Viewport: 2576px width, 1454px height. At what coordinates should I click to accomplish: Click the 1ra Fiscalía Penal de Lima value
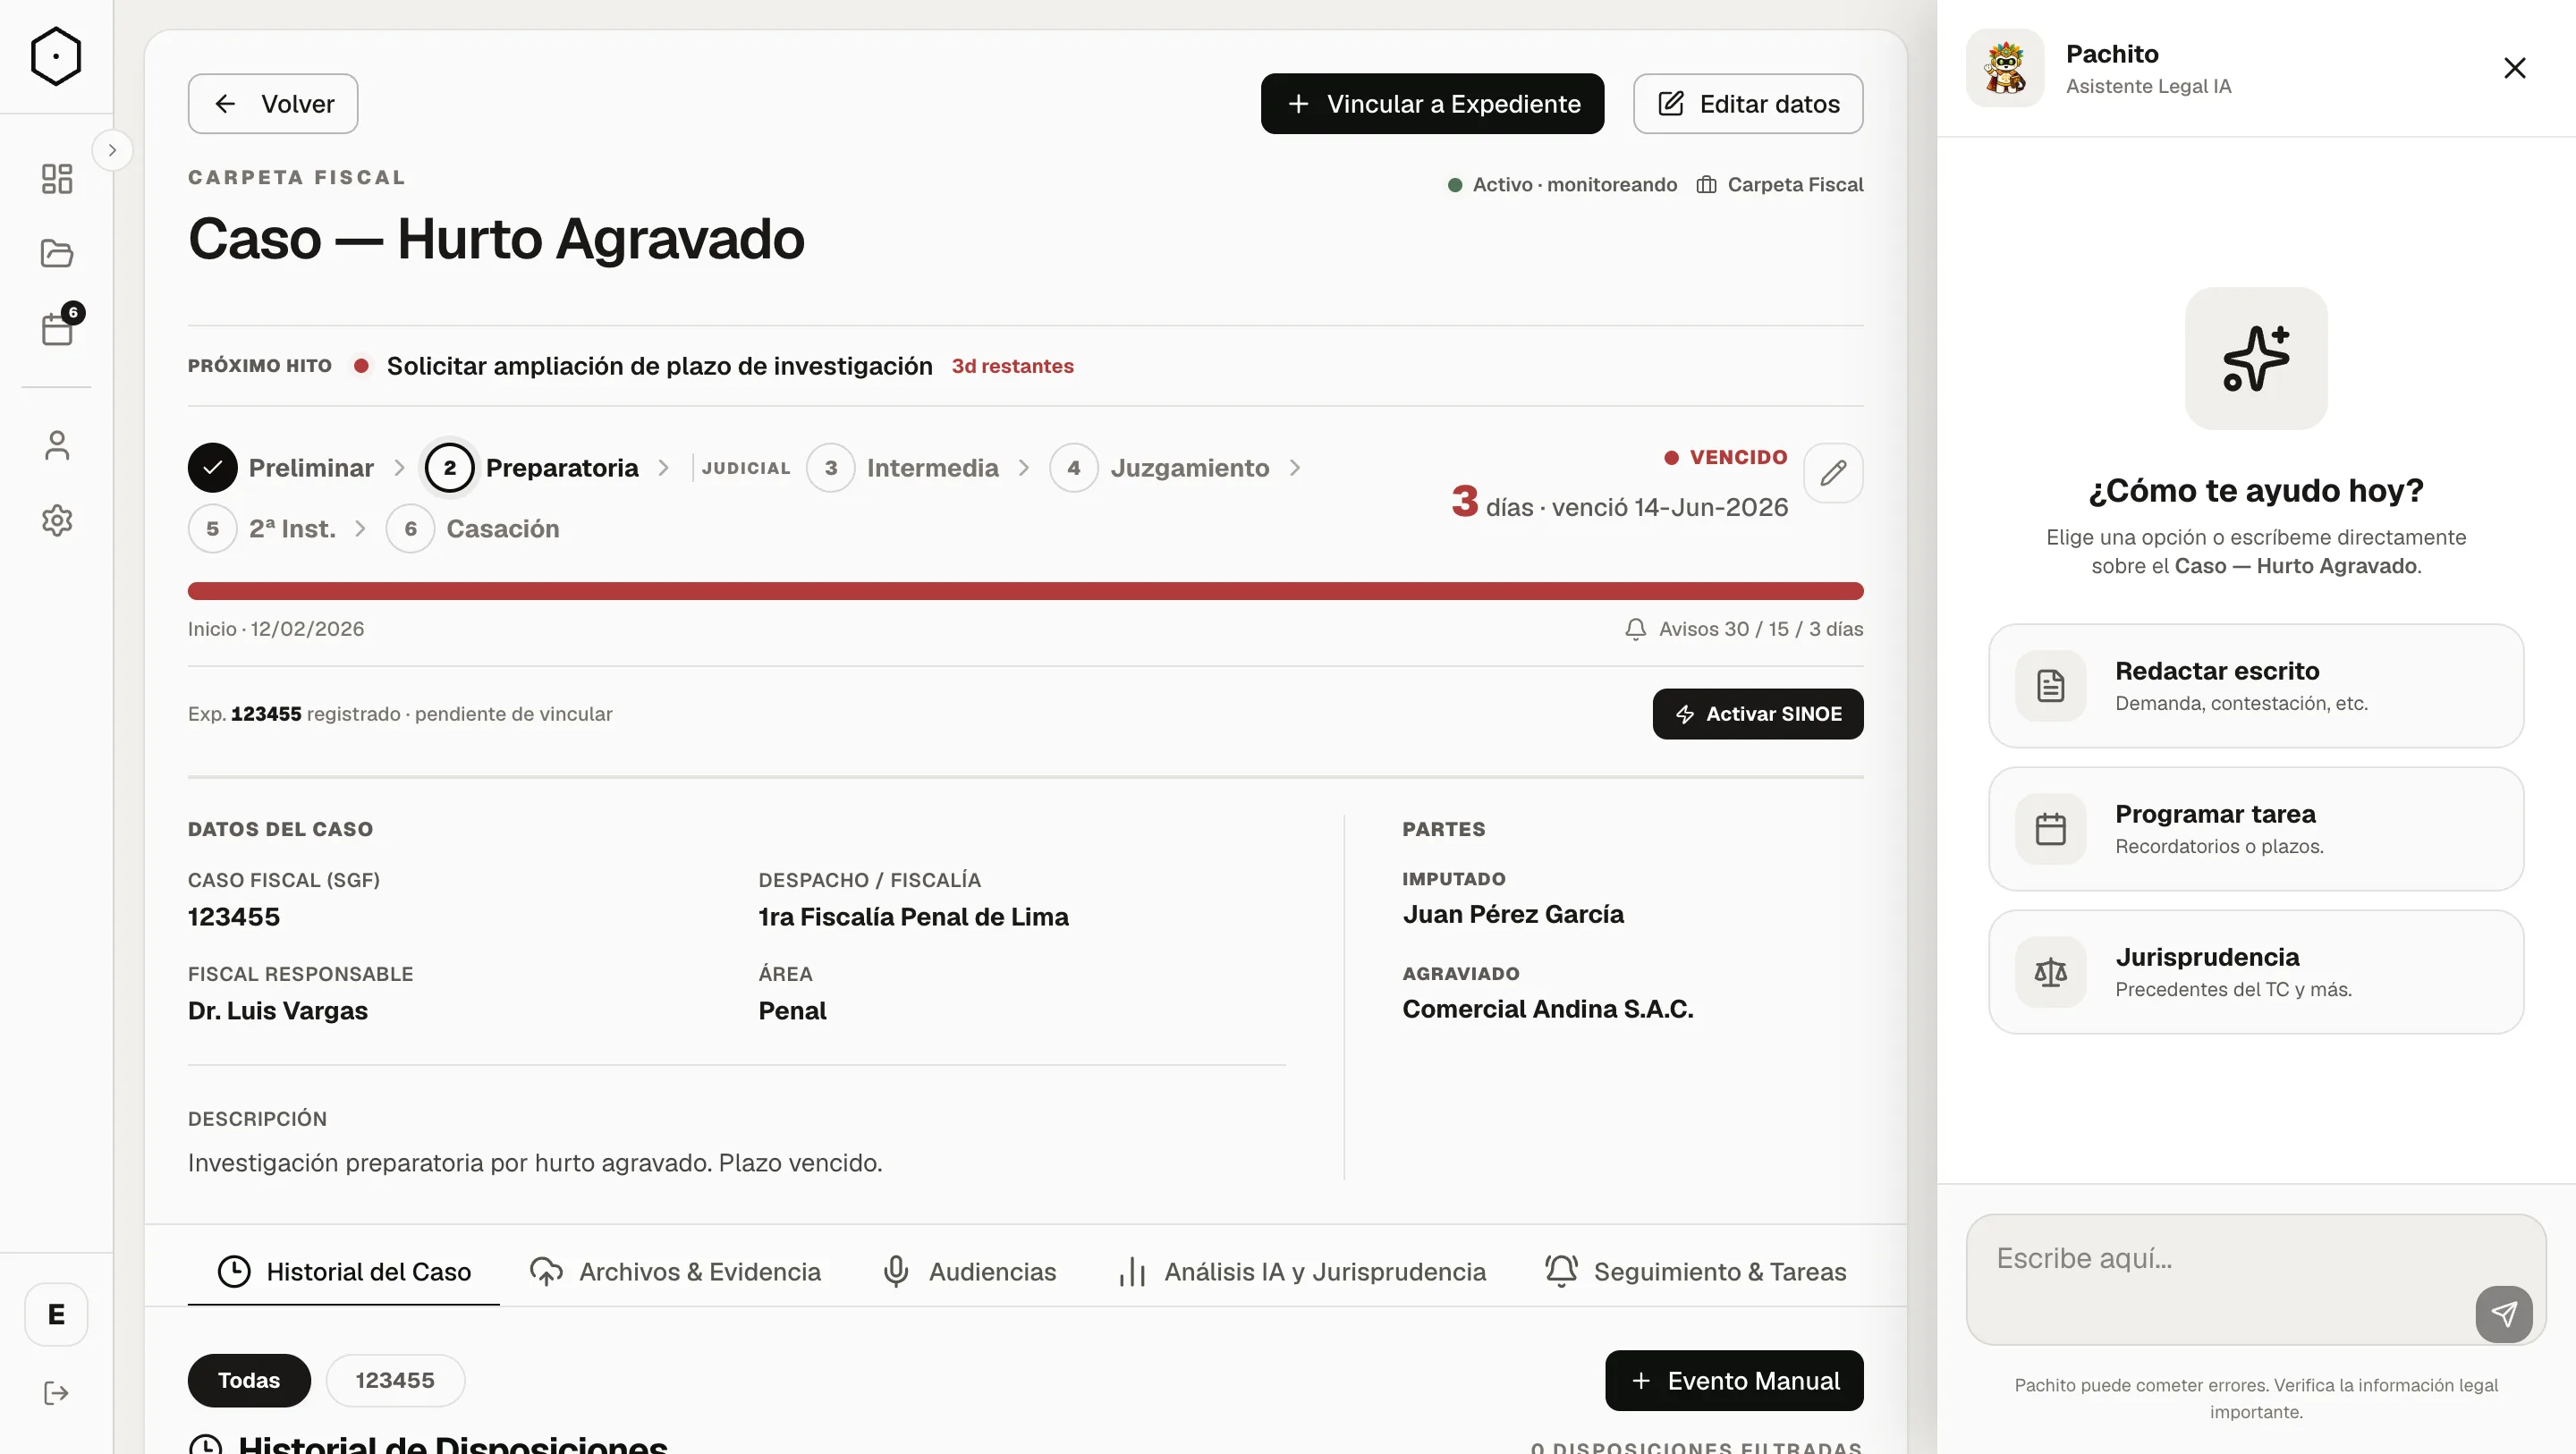pos(913,917)
